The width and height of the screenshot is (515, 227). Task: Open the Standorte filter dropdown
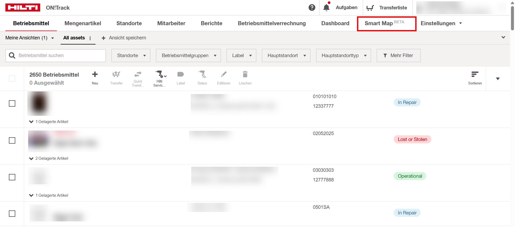click(131, 55)
